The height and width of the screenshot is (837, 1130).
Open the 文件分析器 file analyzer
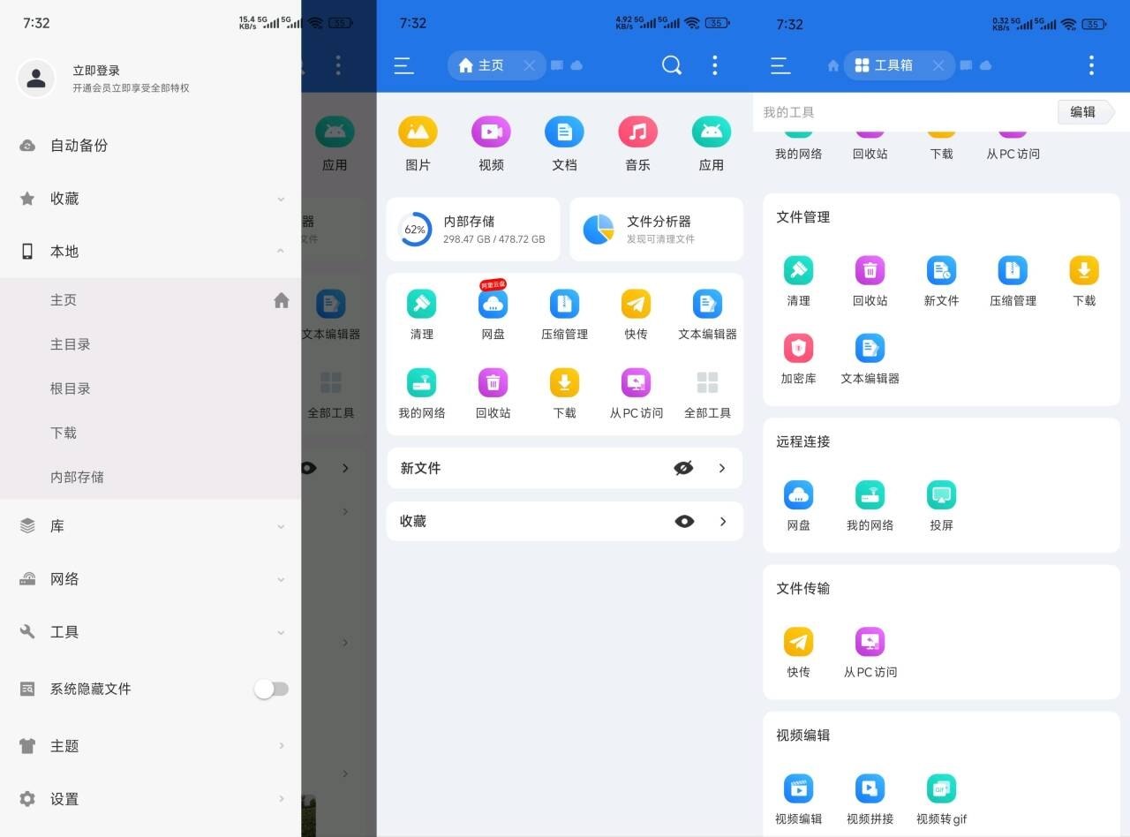click(656, 230)
